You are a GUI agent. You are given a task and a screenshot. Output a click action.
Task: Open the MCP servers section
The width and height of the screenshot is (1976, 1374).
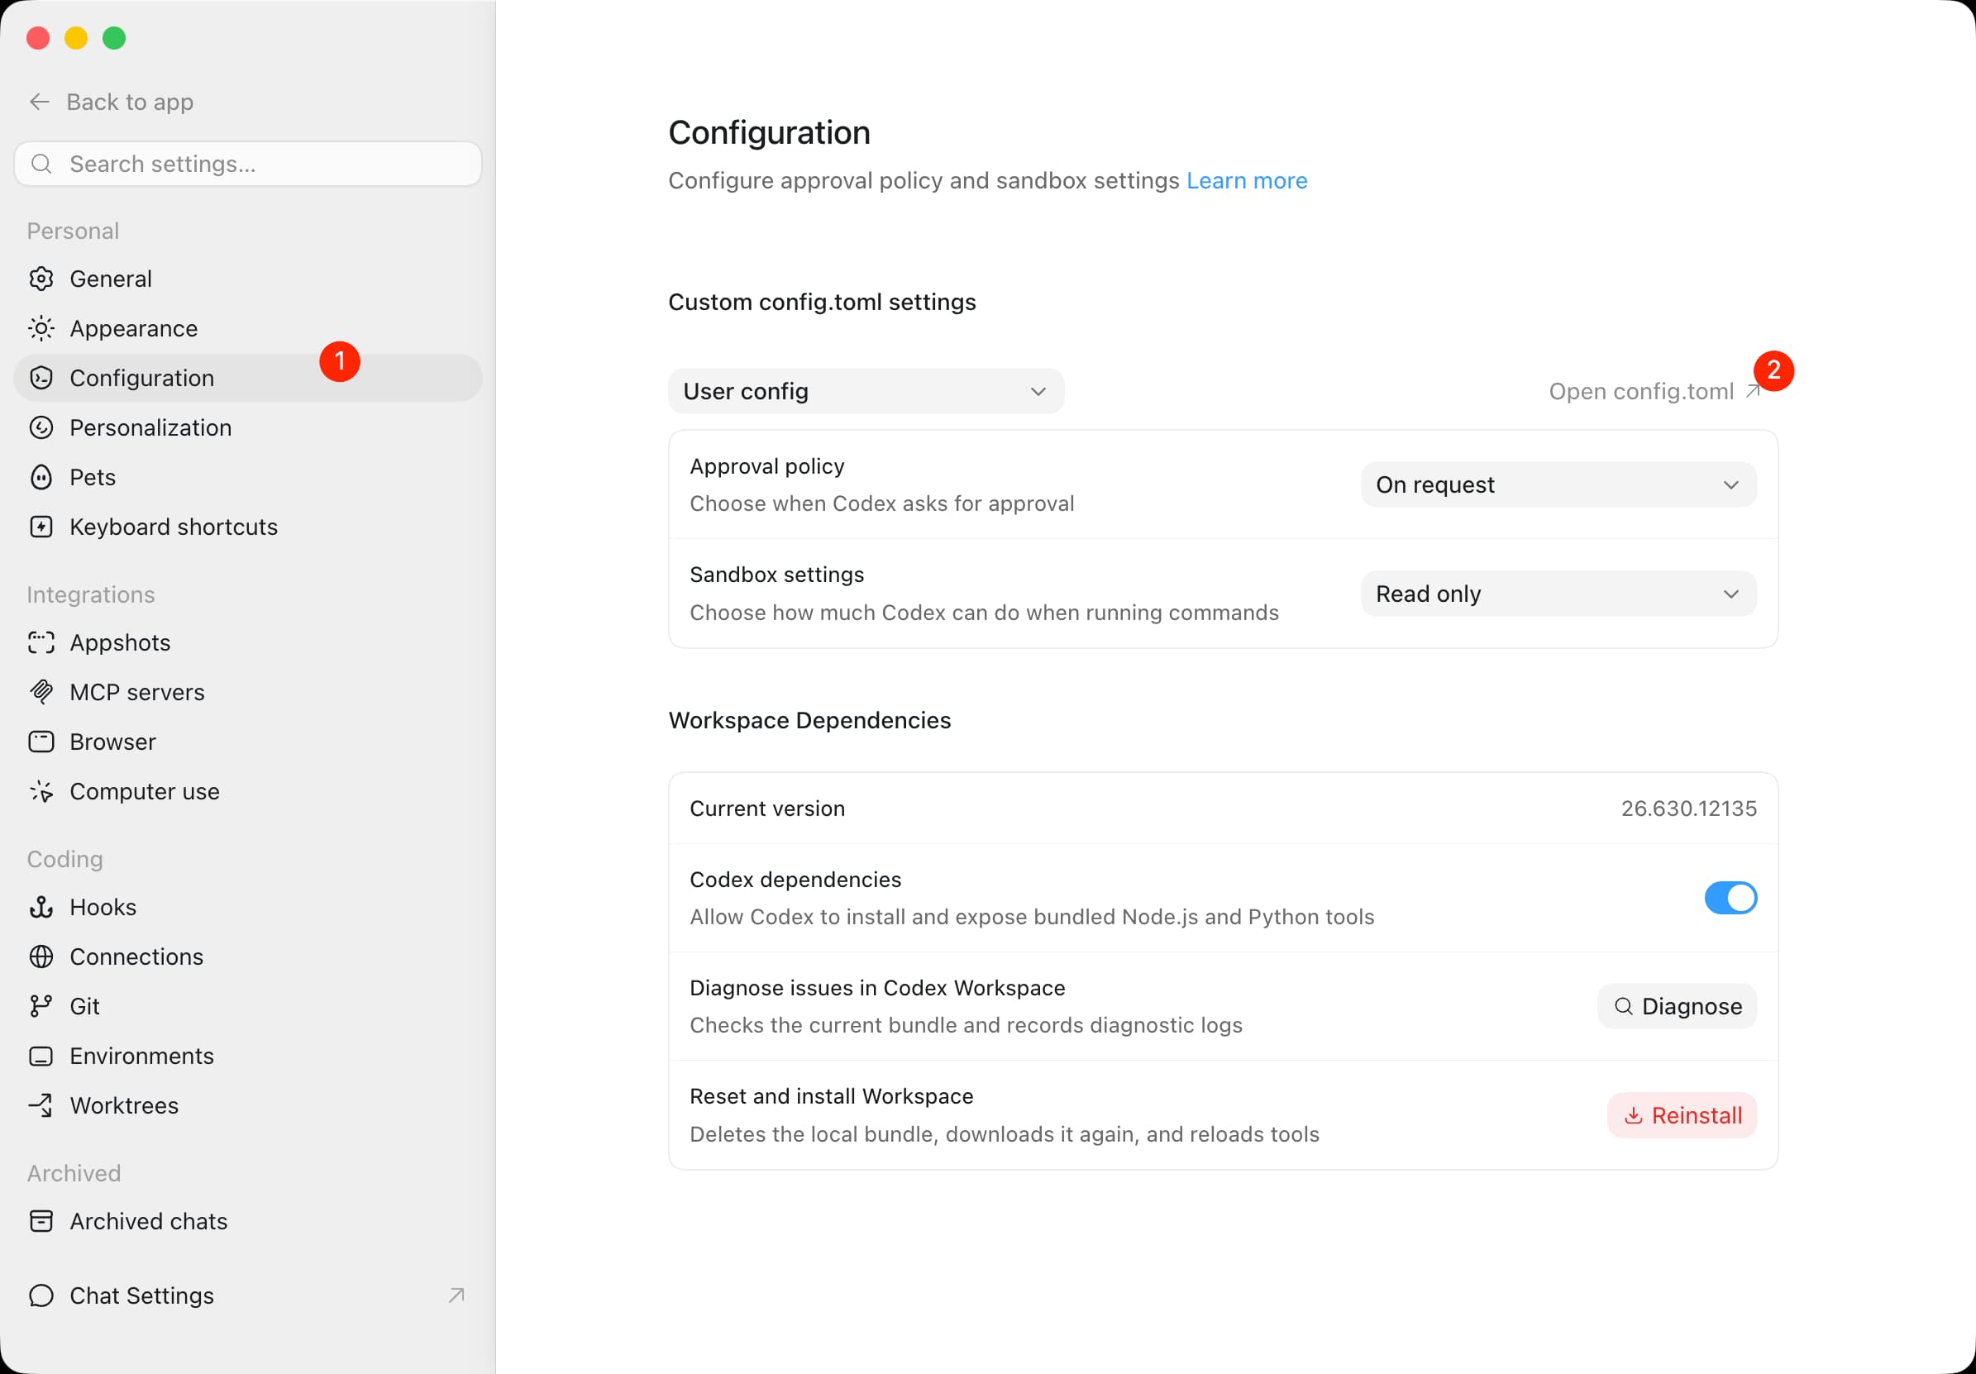(248, 692)
